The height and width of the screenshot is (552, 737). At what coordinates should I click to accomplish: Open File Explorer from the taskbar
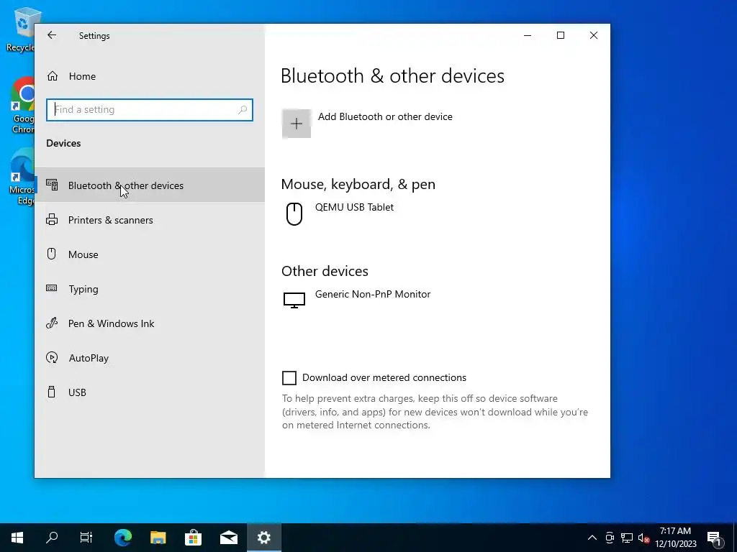point(158,538)
